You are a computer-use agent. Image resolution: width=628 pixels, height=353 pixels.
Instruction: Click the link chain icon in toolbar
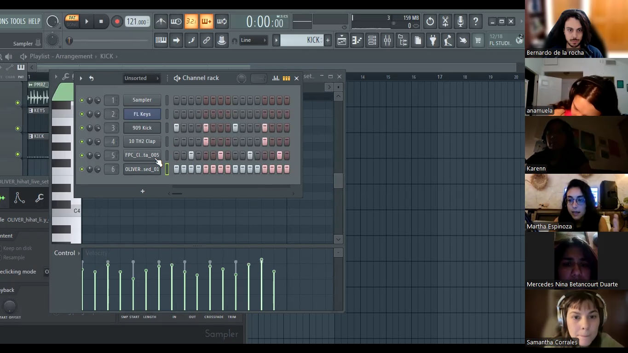point(207,40)
